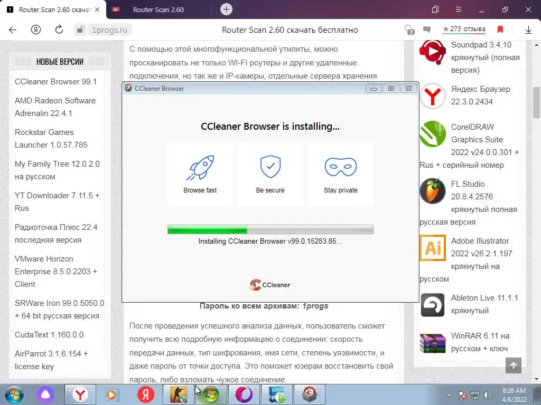Viewport: 541px width, 405px height.
Task: Open the browser hamburger menu
Action: click(x=459, y=9)
